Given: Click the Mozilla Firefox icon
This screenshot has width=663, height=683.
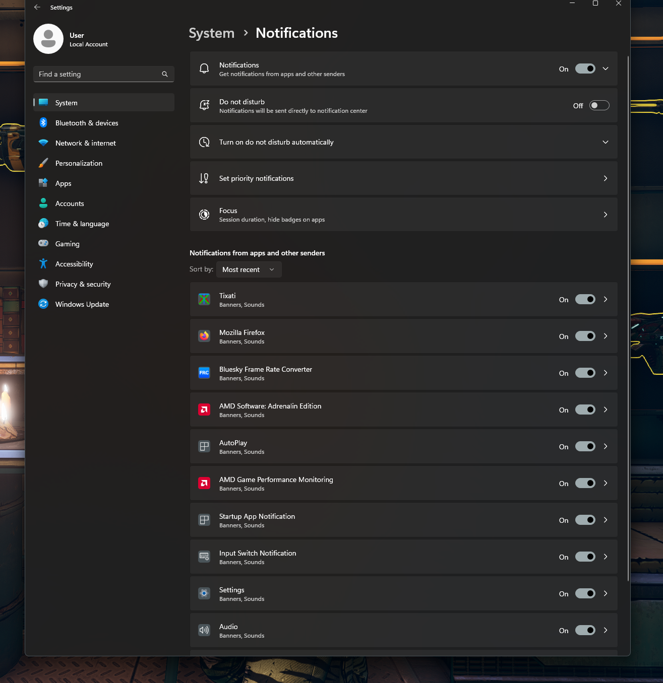Looking at the screenshot, I should click(204, 336).
